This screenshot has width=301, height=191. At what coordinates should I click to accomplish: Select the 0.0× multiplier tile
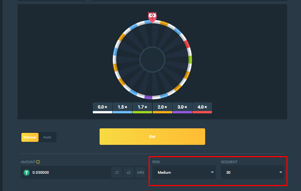[x=102, y=107]
